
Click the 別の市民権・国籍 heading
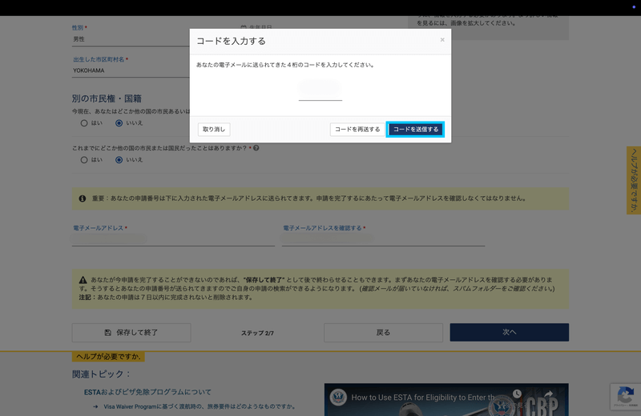107,98
